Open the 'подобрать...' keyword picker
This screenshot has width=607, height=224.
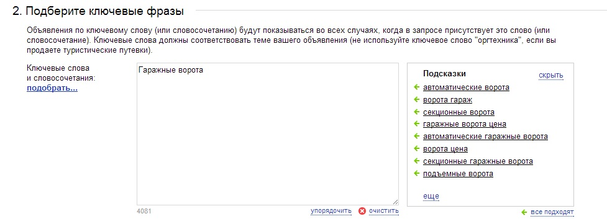click(x=52, y=88)
